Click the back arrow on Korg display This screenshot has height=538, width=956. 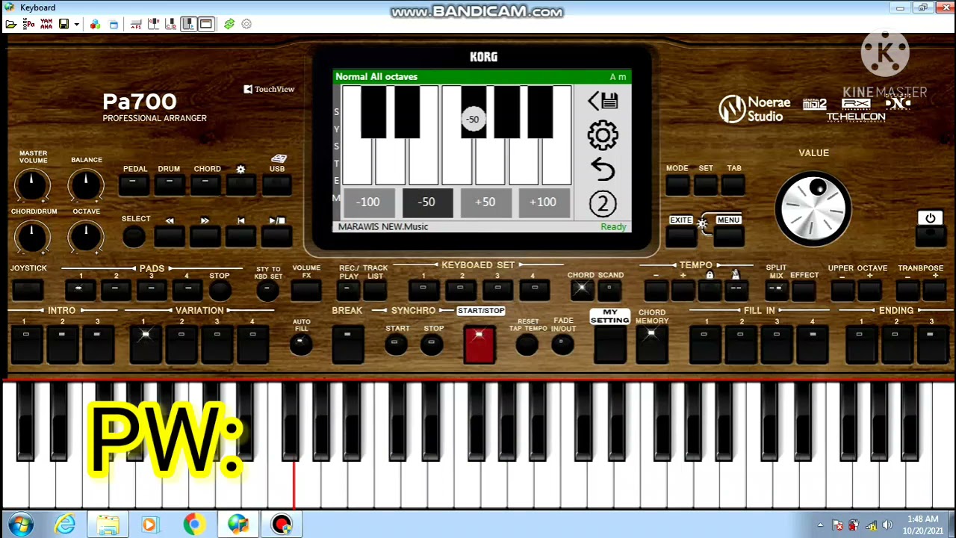coord(603,170)
